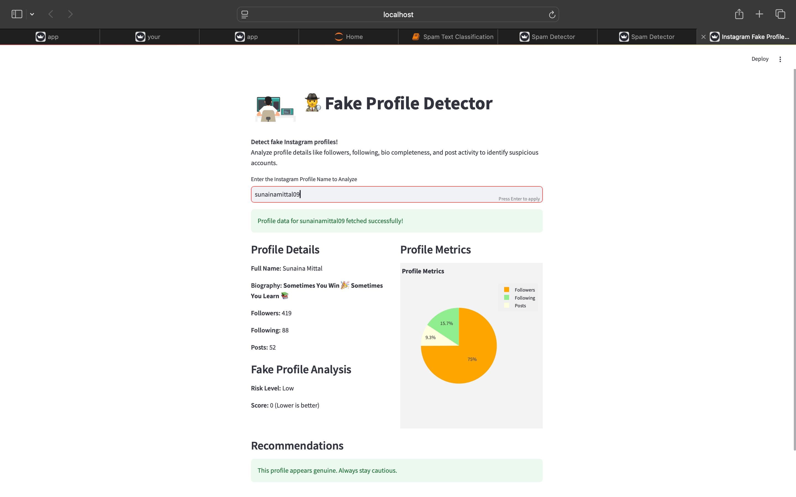The image size is (796, 497).
Task: Click the reload page icon
Action: (x=552, y=14)
